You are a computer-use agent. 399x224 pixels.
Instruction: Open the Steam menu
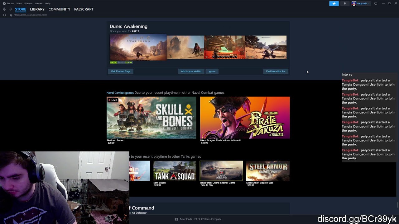[10, 3]
